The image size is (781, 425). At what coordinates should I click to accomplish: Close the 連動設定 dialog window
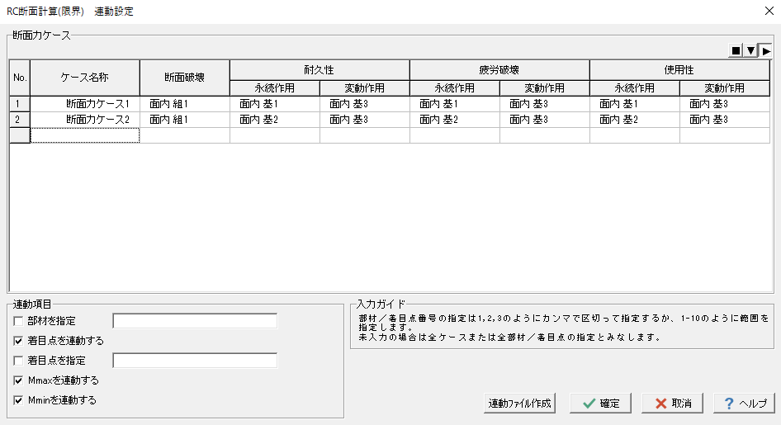click(x=769, y=11)
